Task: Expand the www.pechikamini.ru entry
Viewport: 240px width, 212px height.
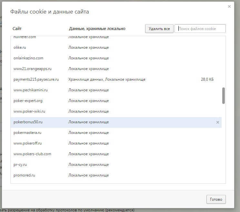Action: click(31, 90)
